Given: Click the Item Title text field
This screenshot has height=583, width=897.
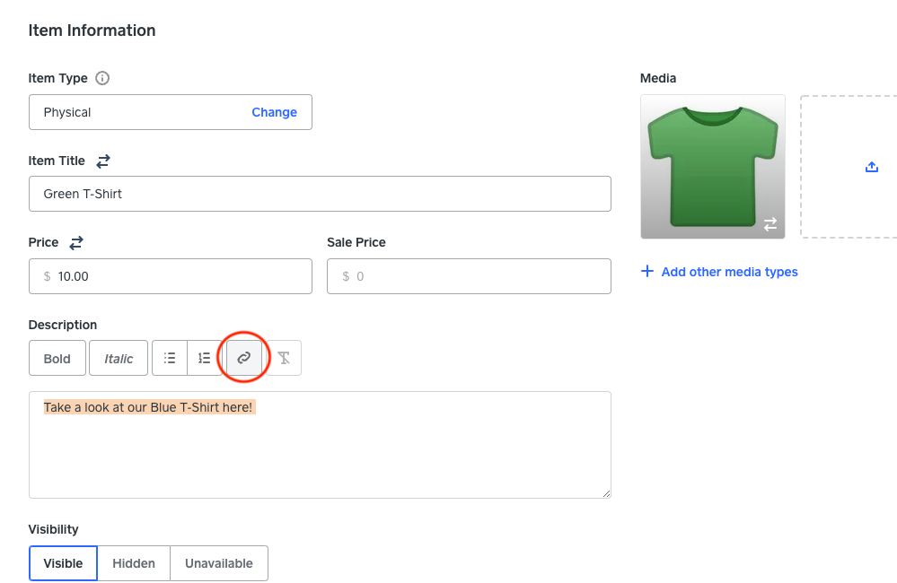Looking at the screenshot, I should tap(320, 194).
